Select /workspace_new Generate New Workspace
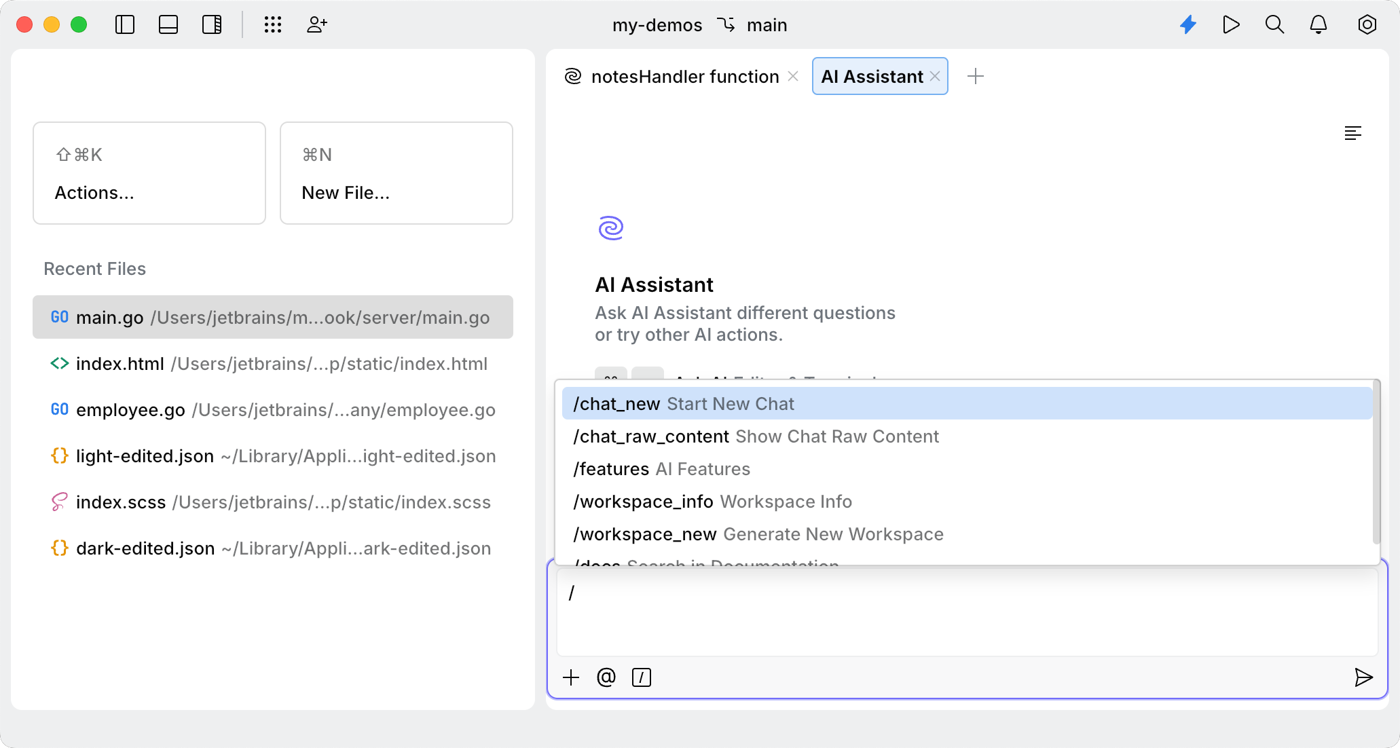The image size is (1400, 748). pyautogui.click(x=967, y=534)
